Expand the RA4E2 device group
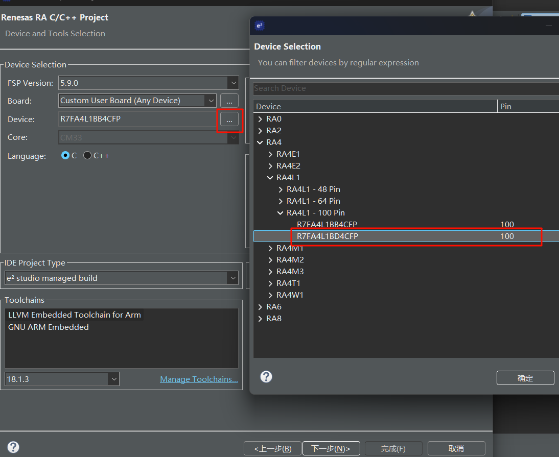Screen dimensions: 559x457 click(270, 166)
